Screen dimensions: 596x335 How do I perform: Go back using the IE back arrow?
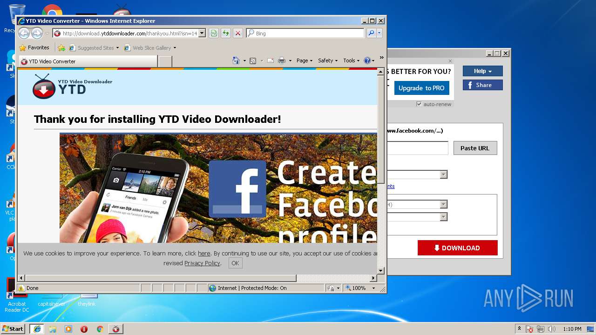coord(24,33)
